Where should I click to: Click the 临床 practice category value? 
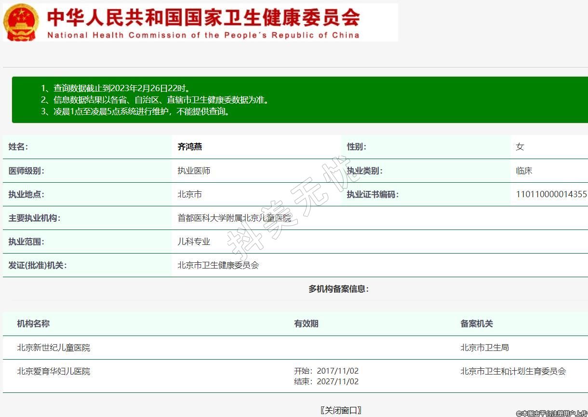524,171
